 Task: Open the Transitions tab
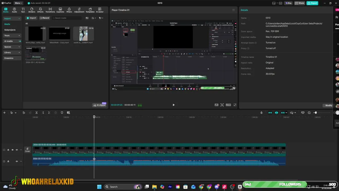pos(50,10)
